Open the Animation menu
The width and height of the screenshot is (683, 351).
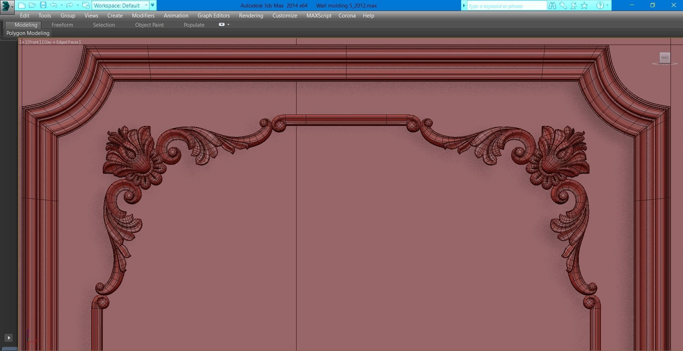(x=176, y=16)
